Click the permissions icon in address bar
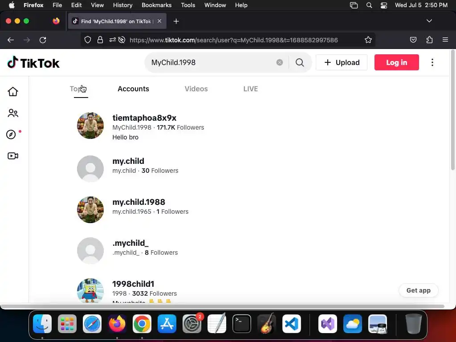The width and height of the screenshot is (456, 342). 113,40
